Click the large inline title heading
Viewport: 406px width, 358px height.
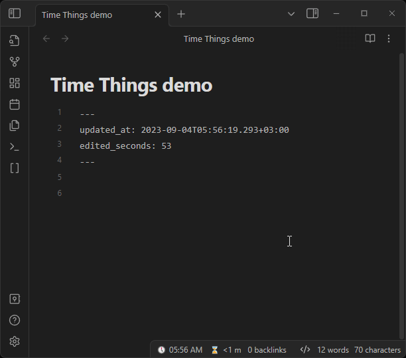tap(131, 85)
